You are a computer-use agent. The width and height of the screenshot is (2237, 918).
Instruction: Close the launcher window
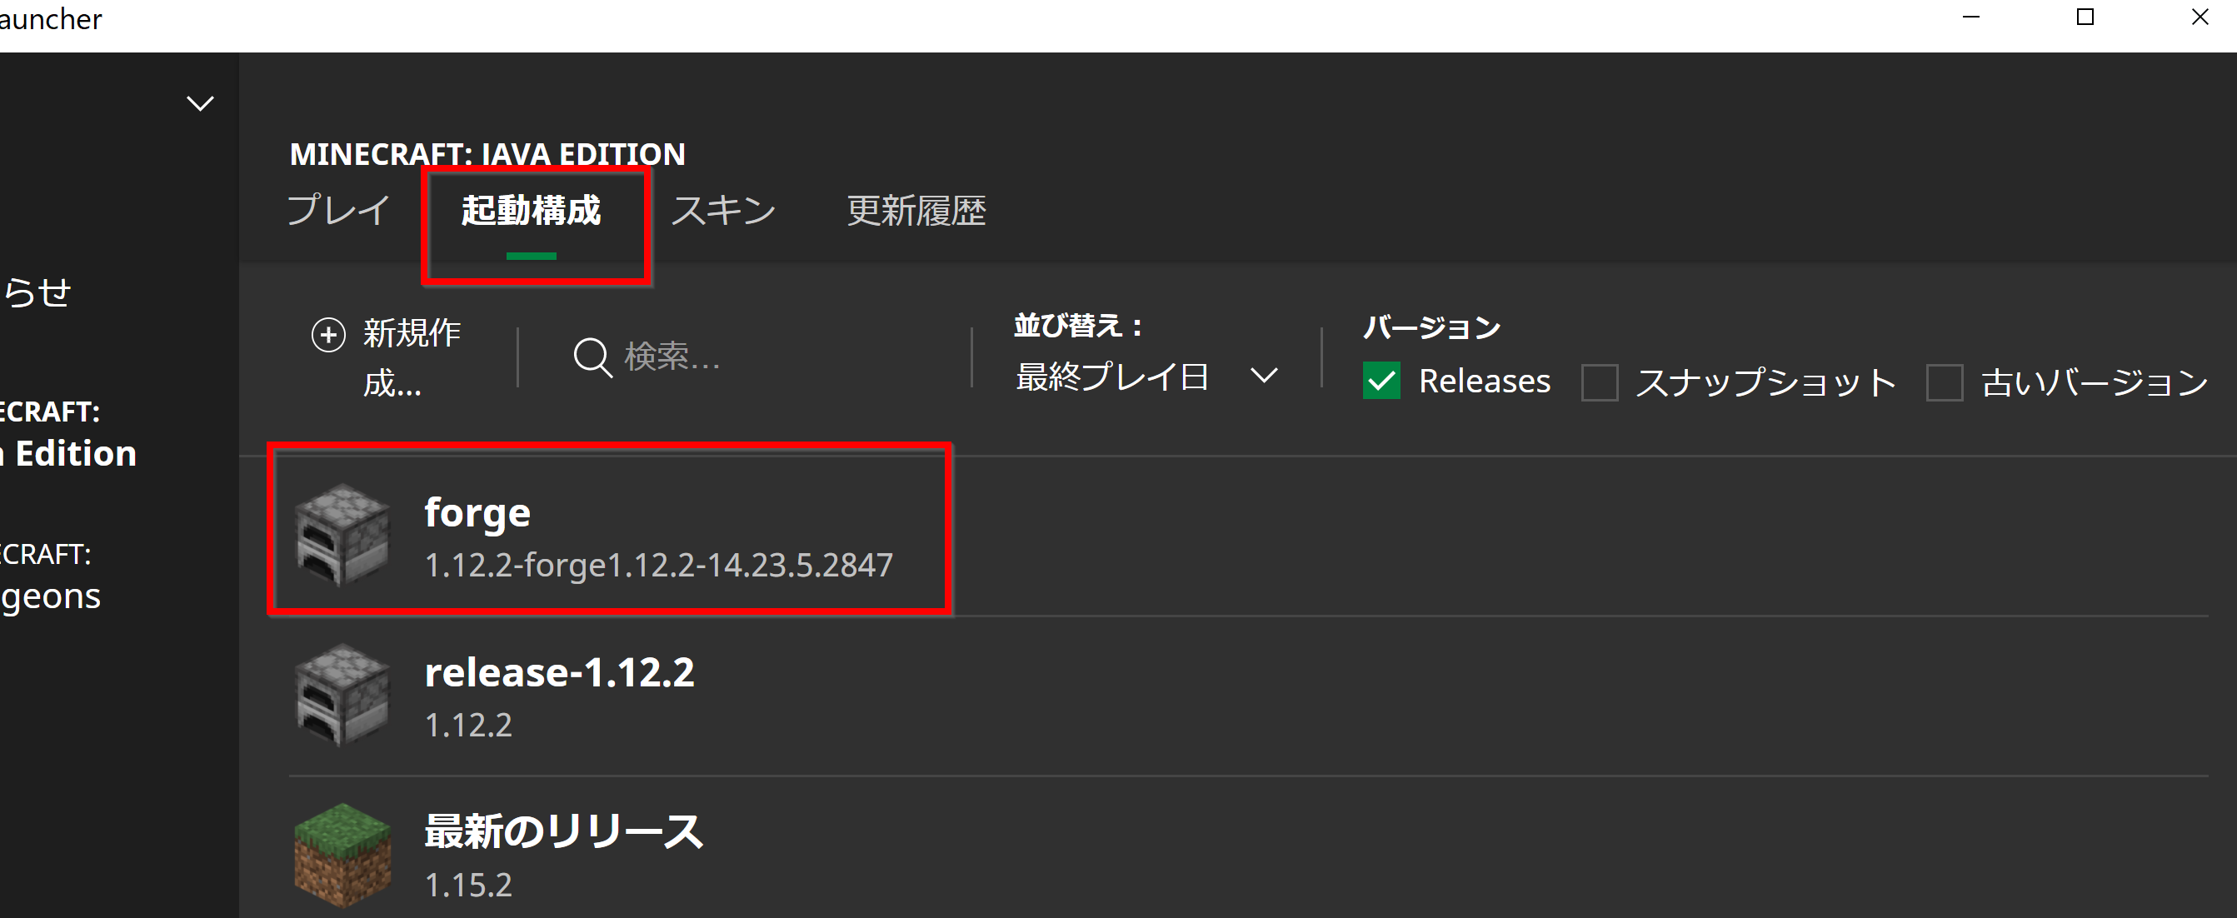click(x=2200, y=17)
